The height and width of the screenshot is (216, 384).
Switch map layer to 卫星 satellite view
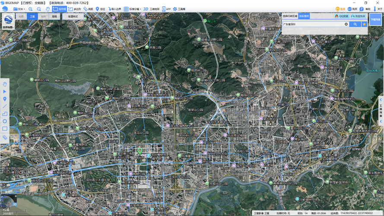coord(32,16)
